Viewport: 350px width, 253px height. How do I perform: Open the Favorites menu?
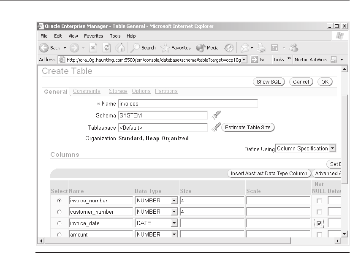pos(94,36)
